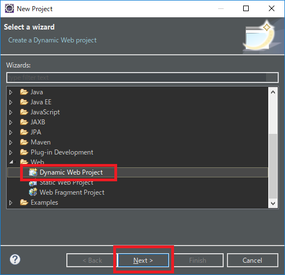Screen dimensions: 285x275
Task: Expand the Java tree node
Action: pyautogui.click(x=11, y=92)
